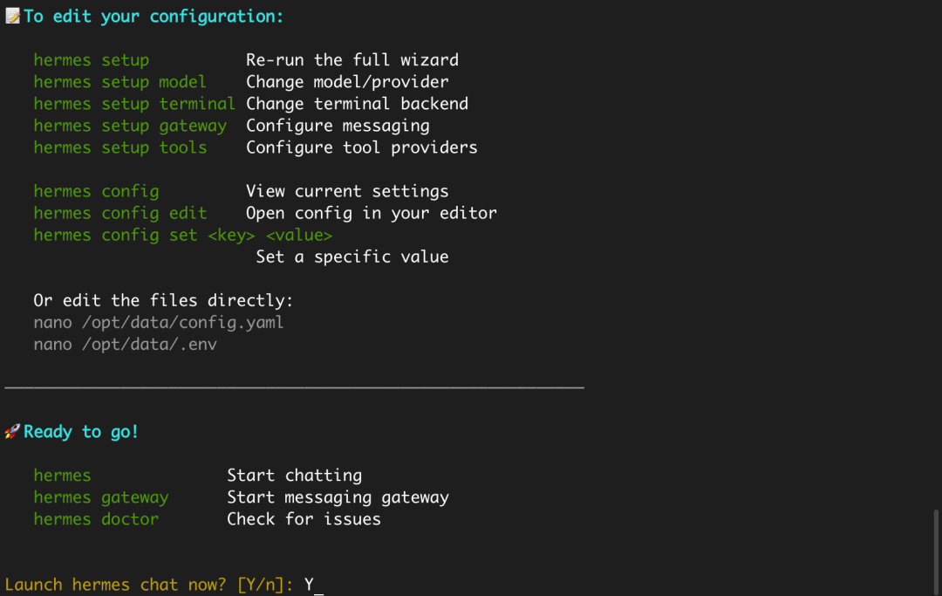Image resolution: width=942 pixels, height=596 pixels.
Task: Click the "hermes setup gateway" command
Action: pyautogui.click(x=130, y=126)
